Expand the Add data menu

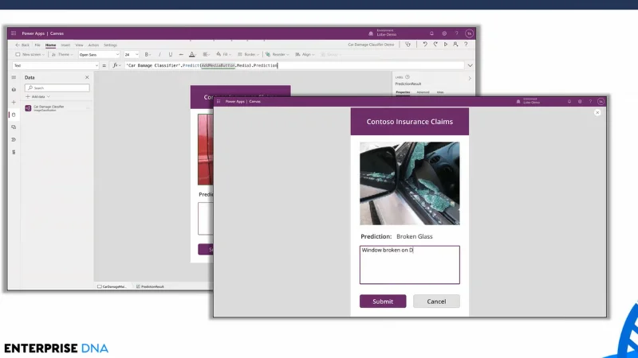[x=37, y=96]
